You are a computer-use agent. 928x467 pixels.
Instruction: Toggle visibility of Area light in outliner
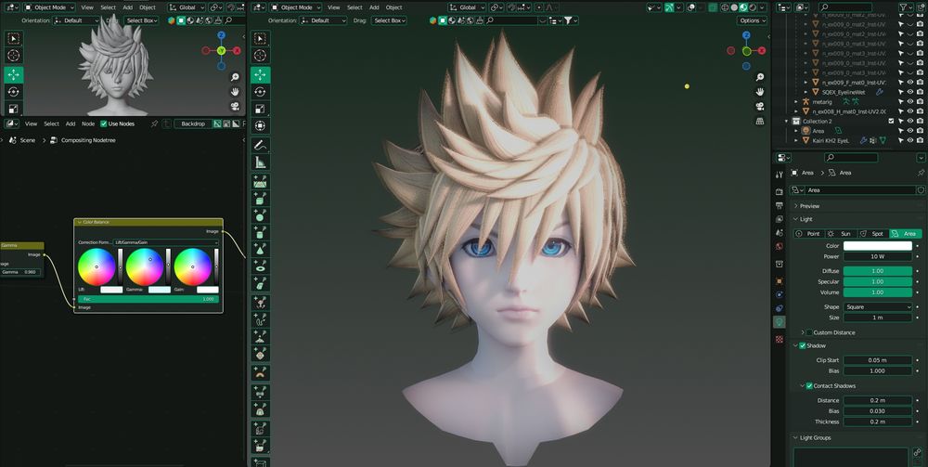(910, 131)
